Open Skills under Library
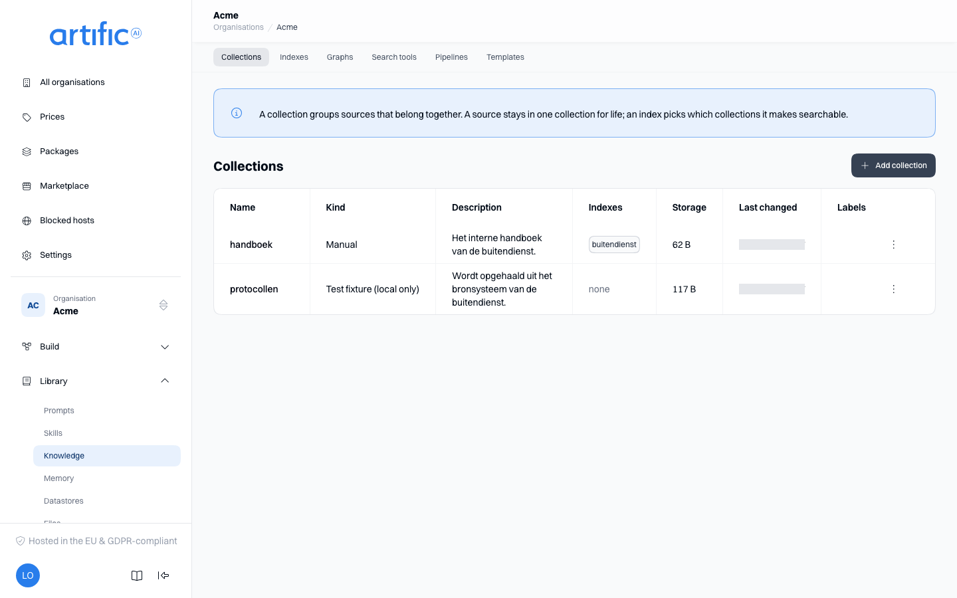This screenshot has width=957, height=598. (107, 433)
